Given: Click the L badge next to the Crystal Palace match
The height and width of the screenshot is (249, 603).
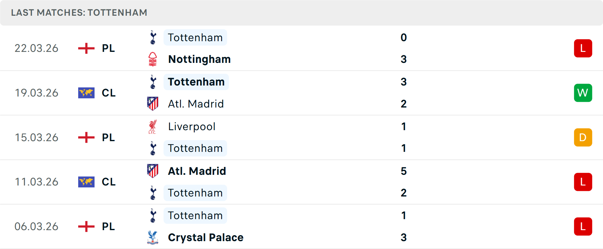Looking at the screenshot, I should click(x=583, y=226).
